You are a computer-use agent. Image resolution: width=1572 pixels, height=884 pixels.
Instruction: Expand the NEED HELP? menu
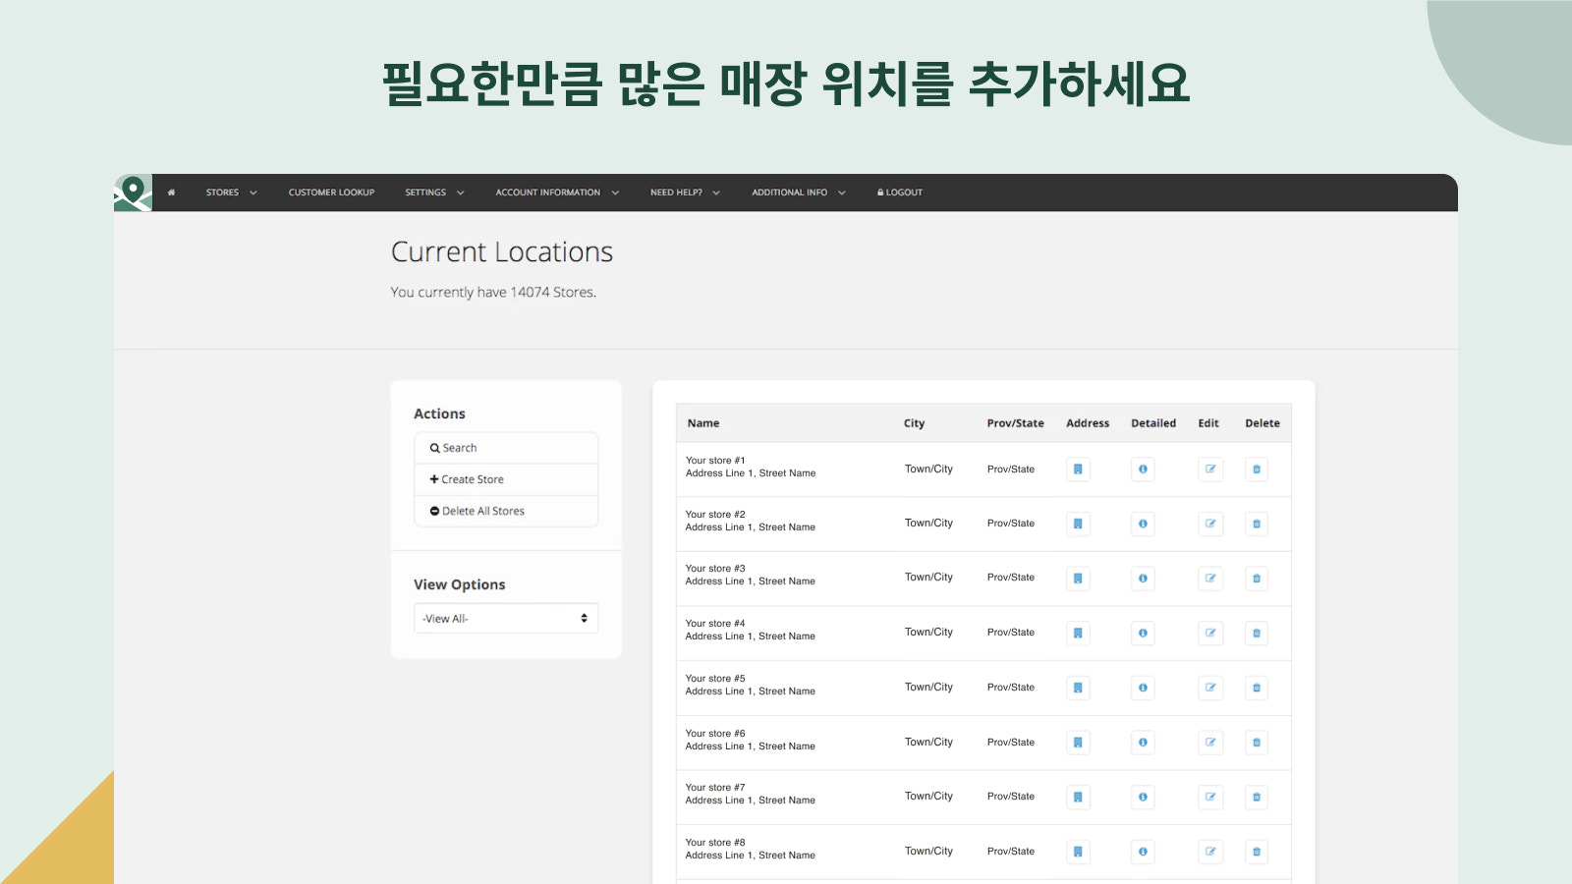tap(685, 193)
